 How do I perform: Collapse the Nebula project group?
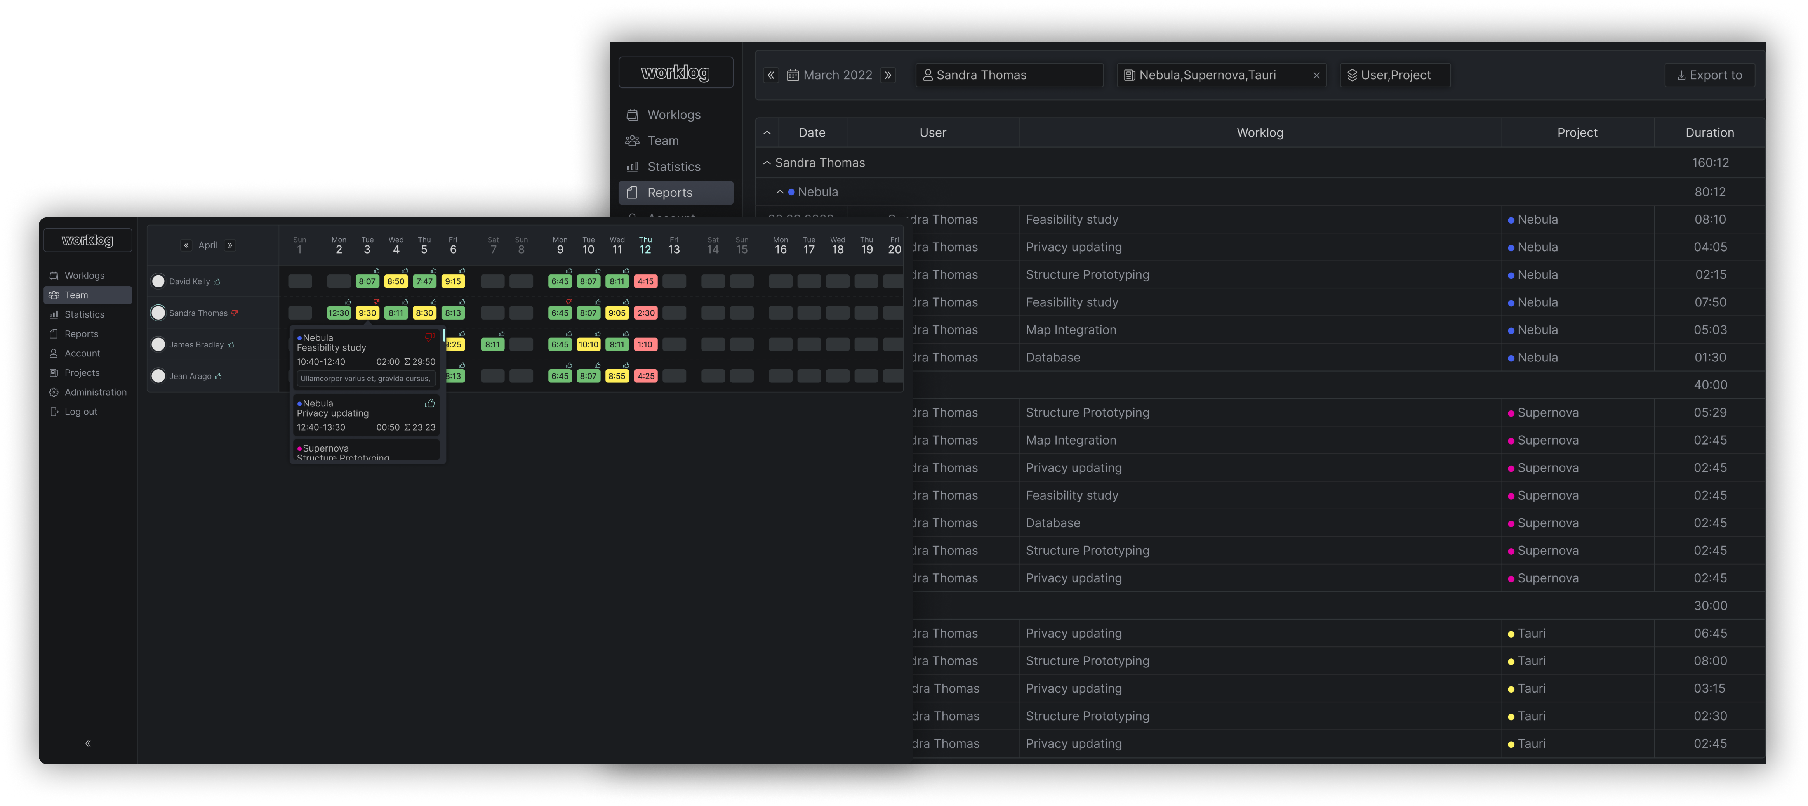(780, 192)
